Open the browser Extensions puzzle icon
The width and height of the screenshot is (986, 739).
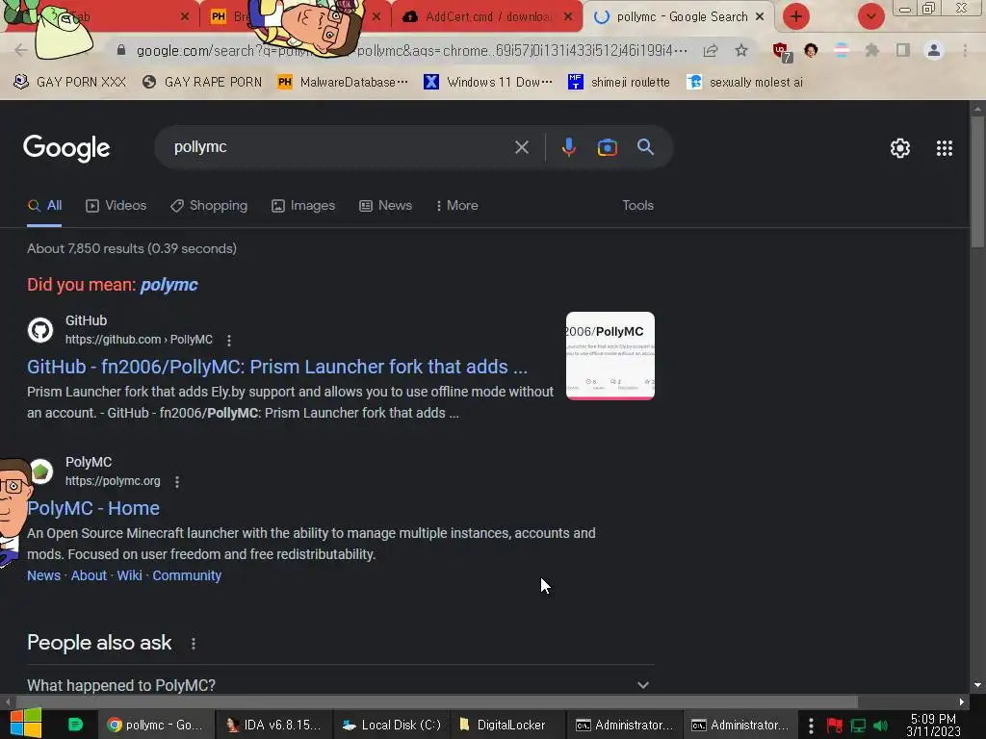871,50
